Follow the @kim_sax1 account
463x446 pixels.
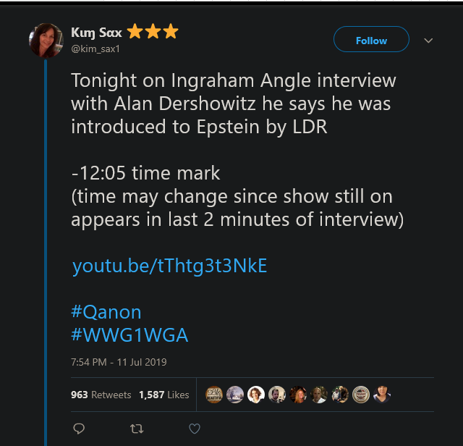pos(371,41)
